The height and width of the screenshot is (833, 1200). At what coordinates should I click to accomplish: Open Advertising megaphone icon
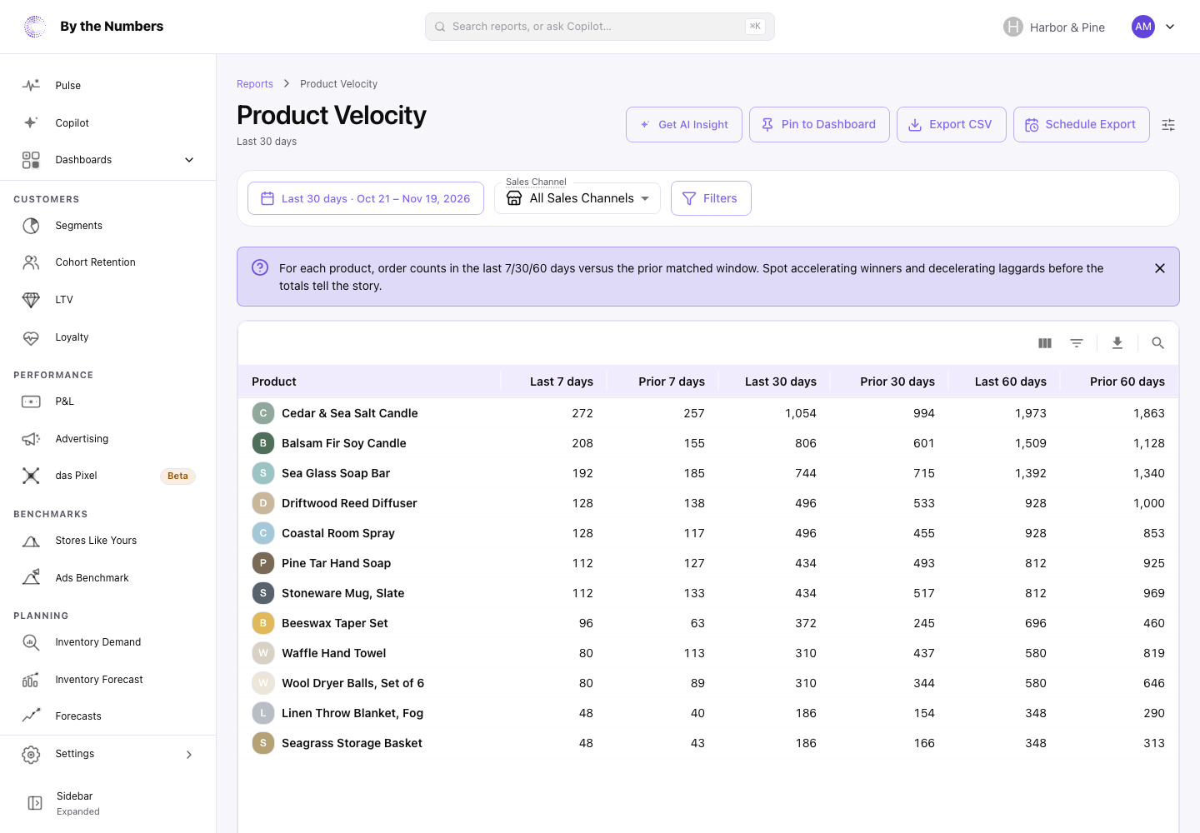[x=31, y=439]
